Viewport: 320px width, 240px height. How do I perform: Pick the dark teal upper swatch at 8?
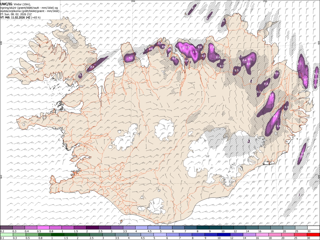click(x=203, y=227)
